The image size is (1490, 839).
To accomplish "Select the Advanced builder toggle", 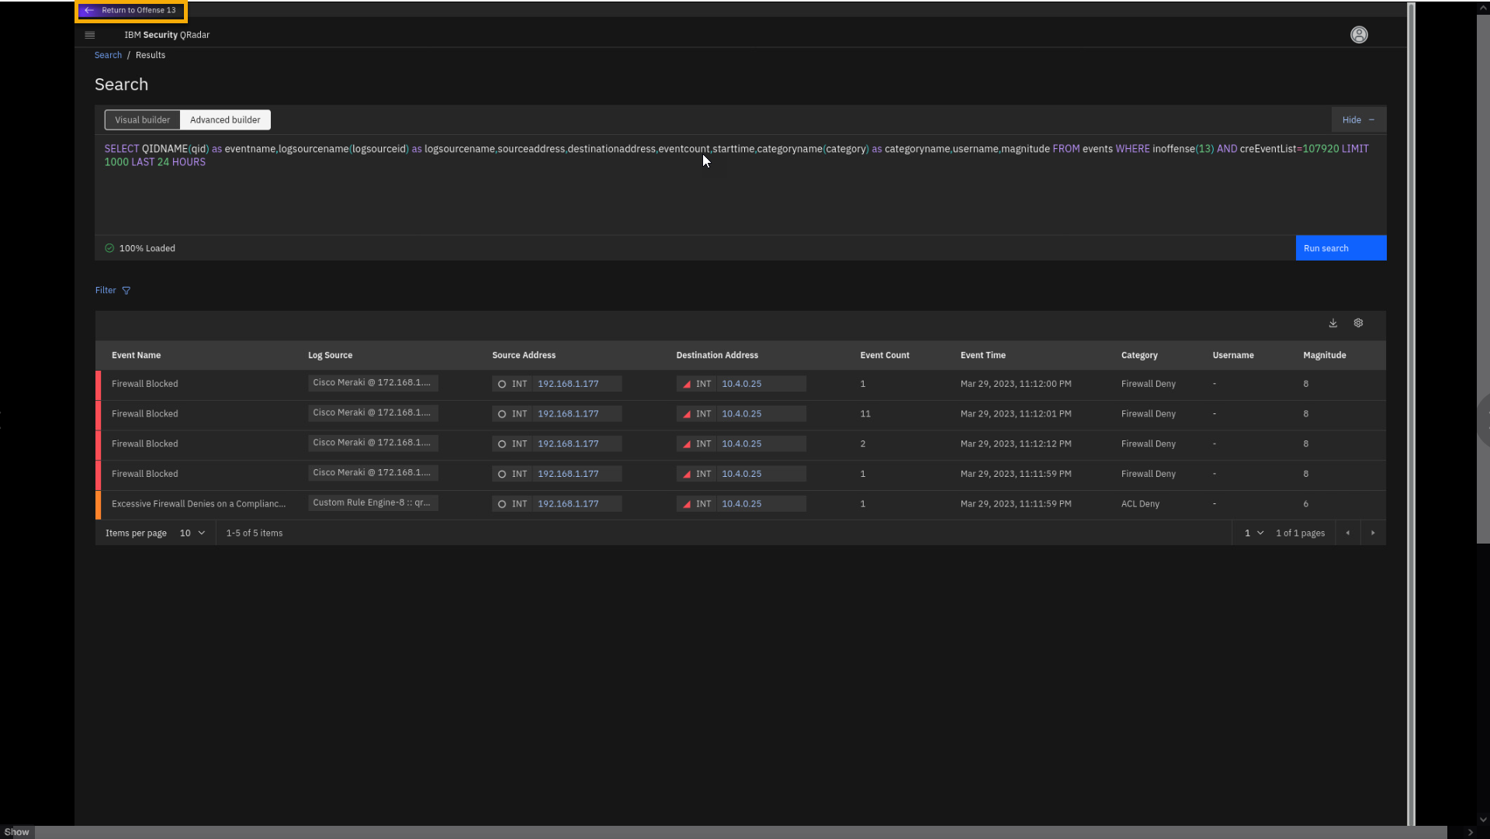I will pyautogui.click(x=225, y=120).
